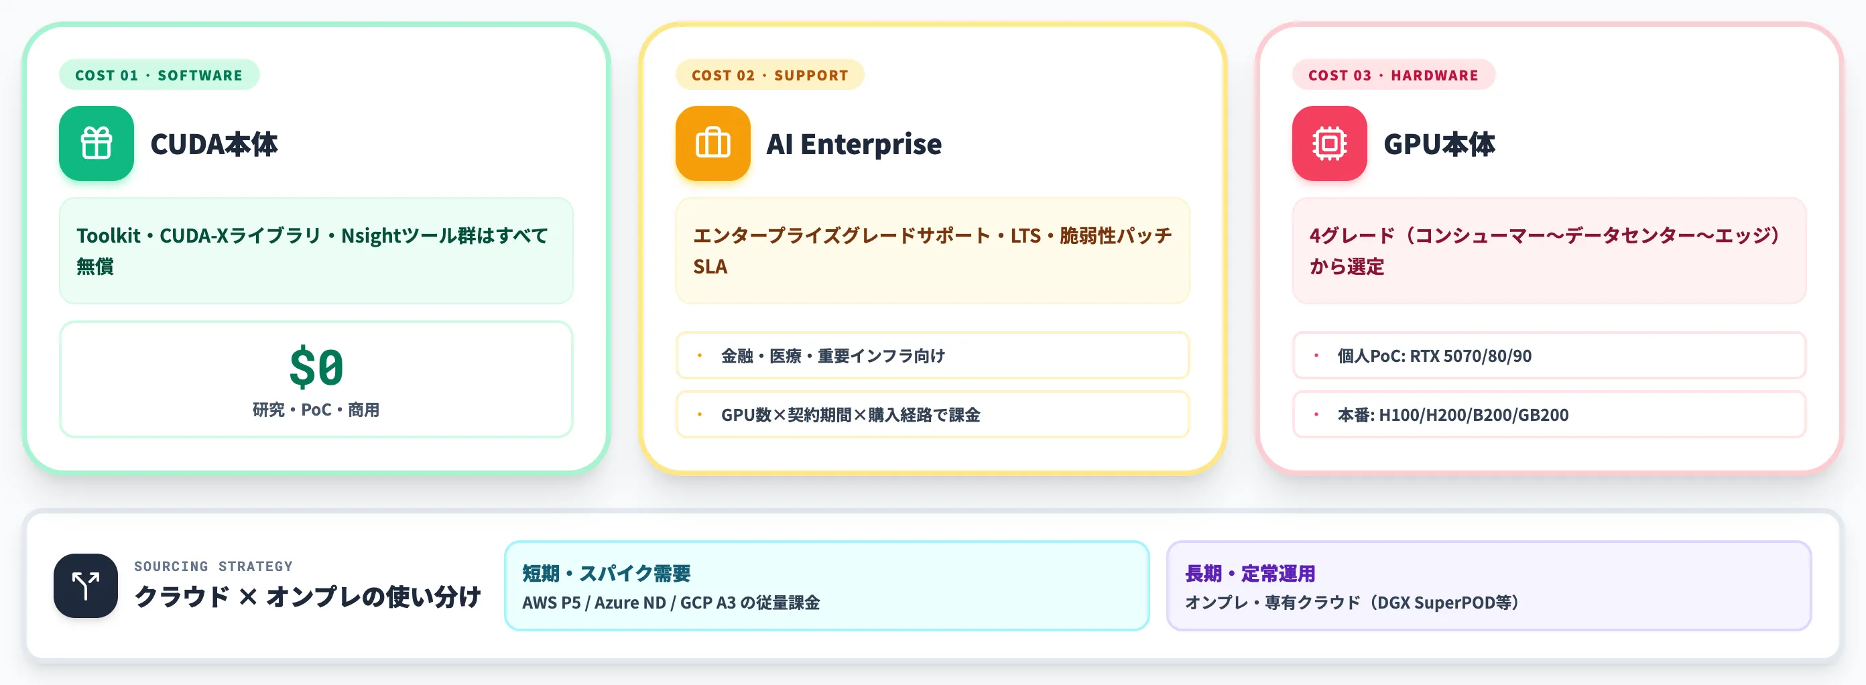Viewport: 1866px width, 685px height.
Task: Click the 長期・定常運用 heading
Action: point(1249,574)
